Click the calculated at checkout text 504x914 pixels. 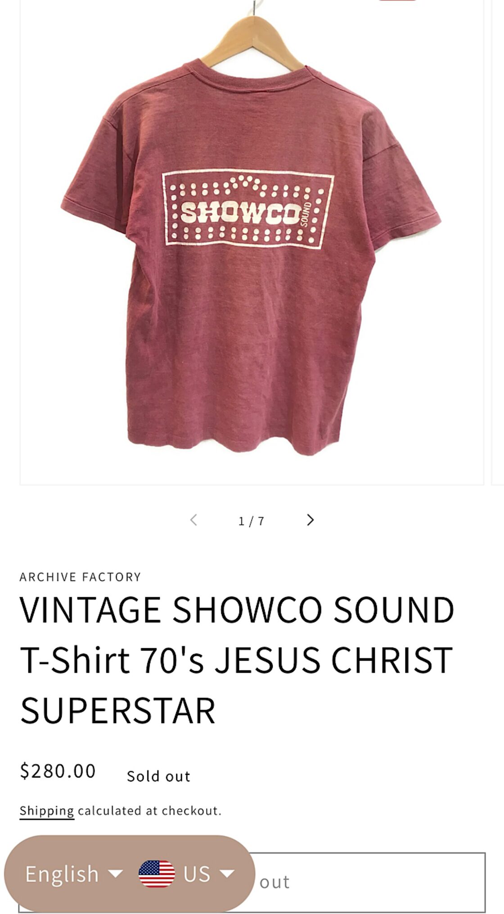[150, 811]
